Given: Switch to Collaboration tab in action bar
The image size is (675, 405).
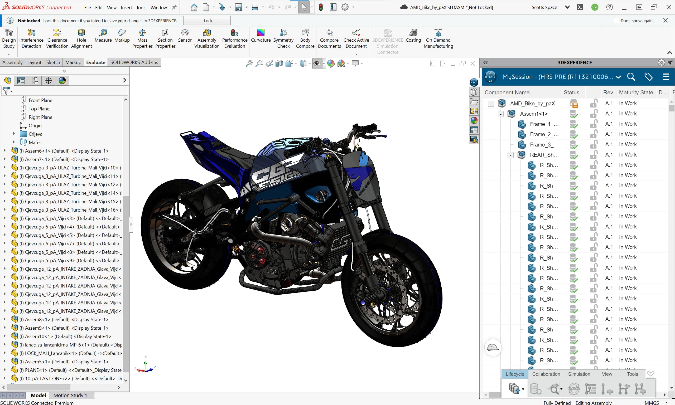Looking at the screenshot, I should point(546,374).
